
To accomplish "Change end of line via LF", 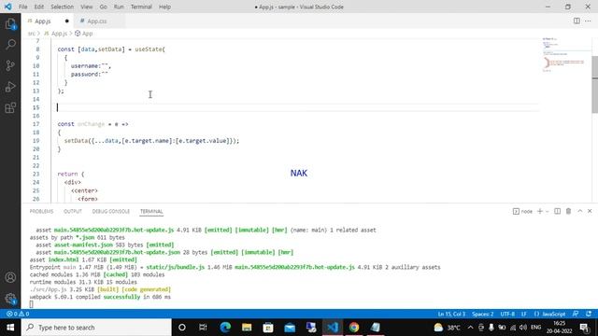I will [524, 314].
